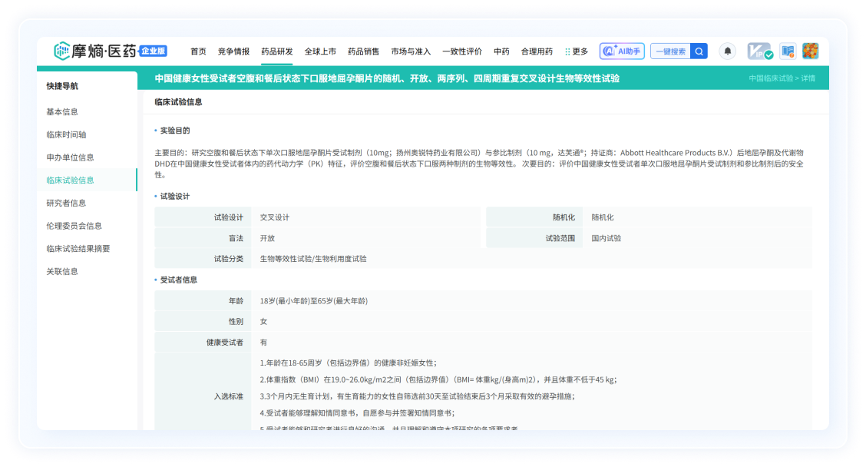This screenshot has width=866, height=467.
Task: Click the 入选标准 row label
Action: [x=229, y=396]
